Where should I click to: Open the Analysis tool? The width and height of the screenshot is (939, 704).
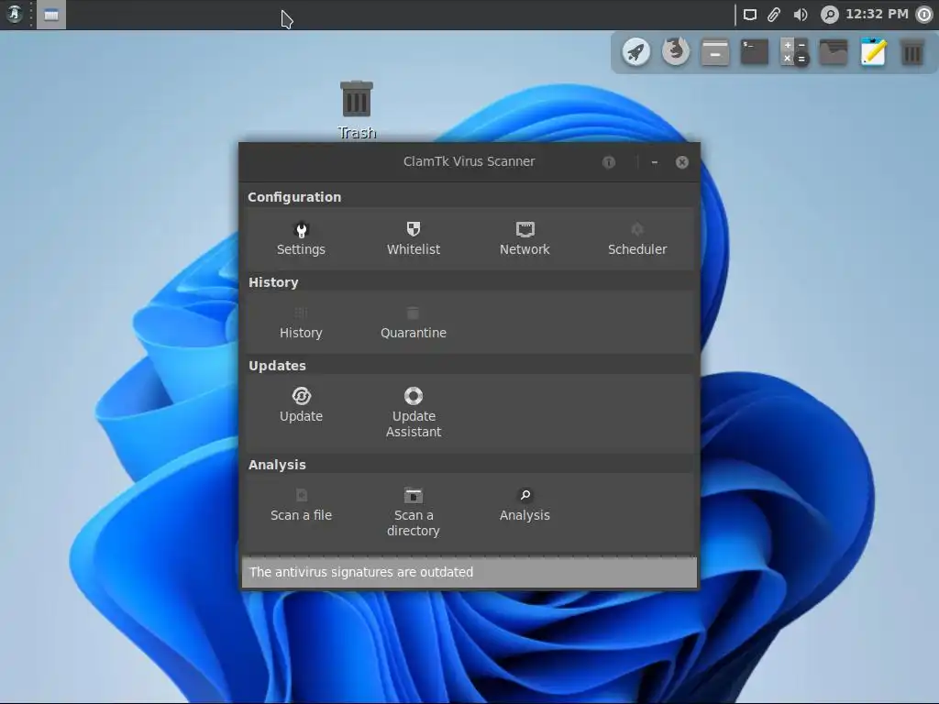(525, 505)
